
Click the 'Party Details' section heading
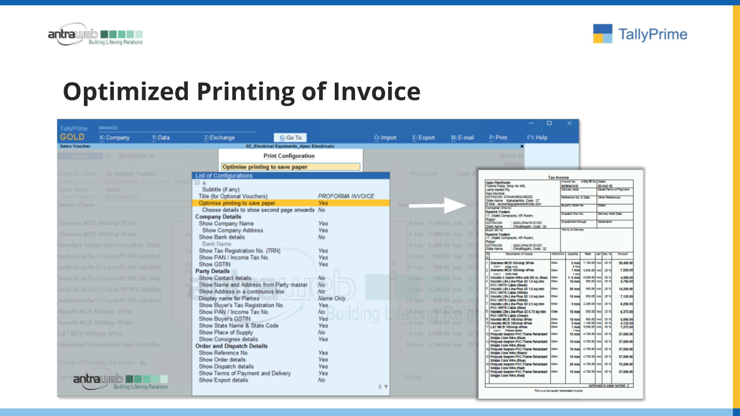click(212, 271)
